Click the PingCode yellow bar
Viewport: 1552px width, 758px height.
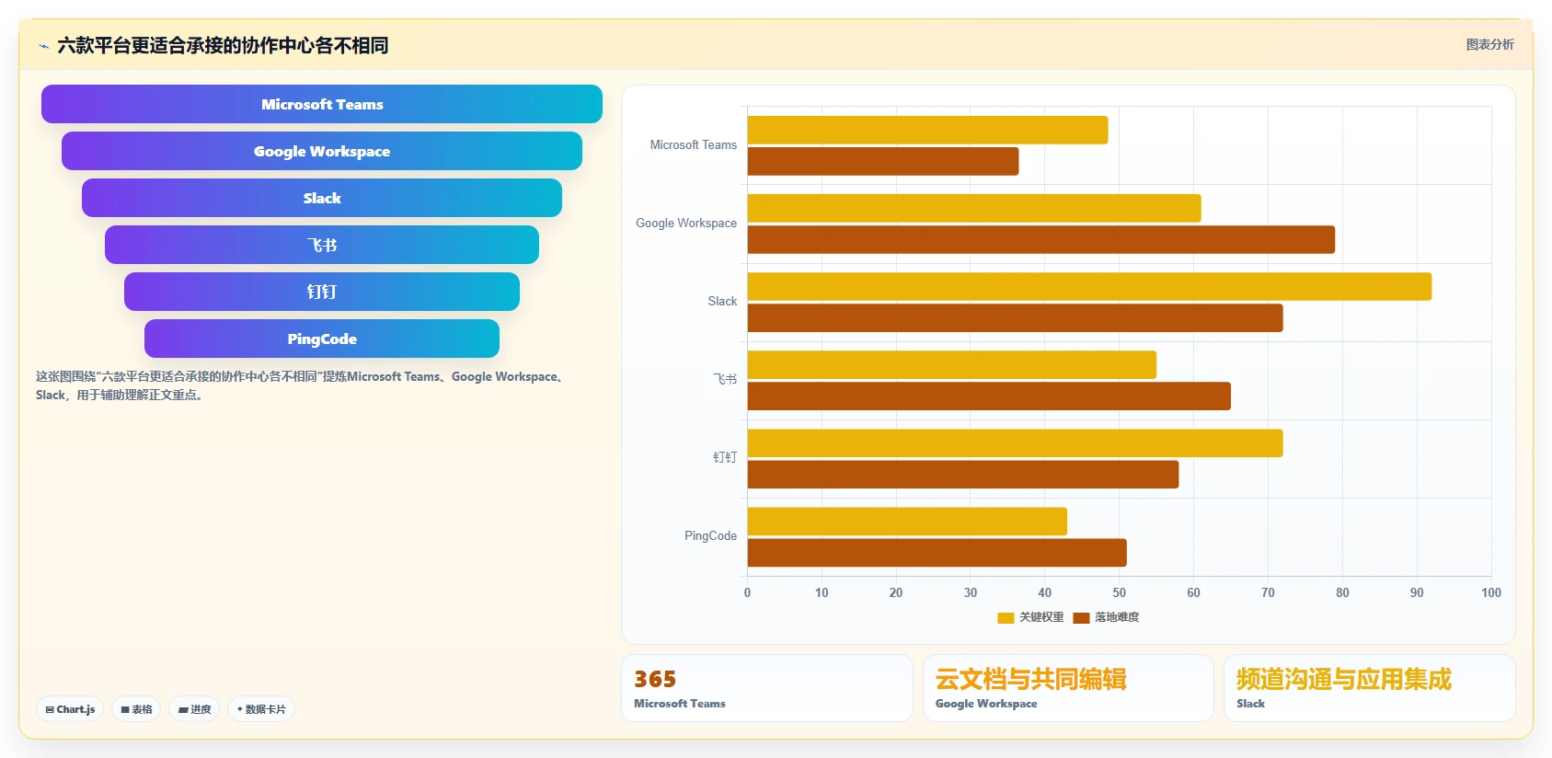907,521
